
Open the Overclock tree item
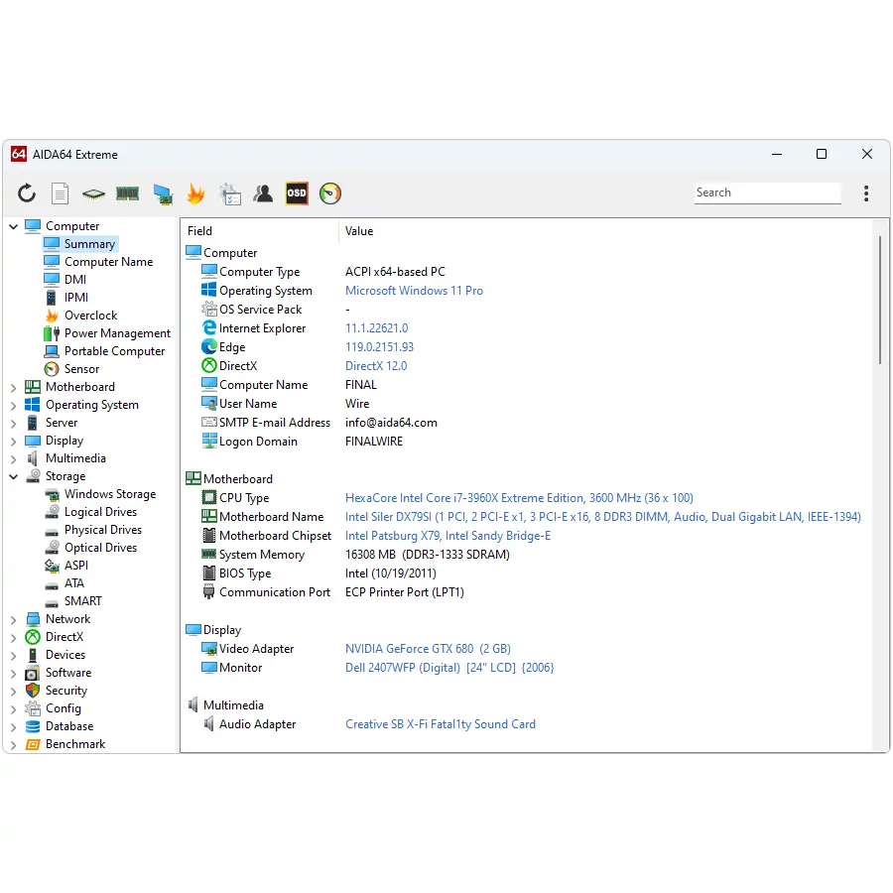tap(80, 315)
